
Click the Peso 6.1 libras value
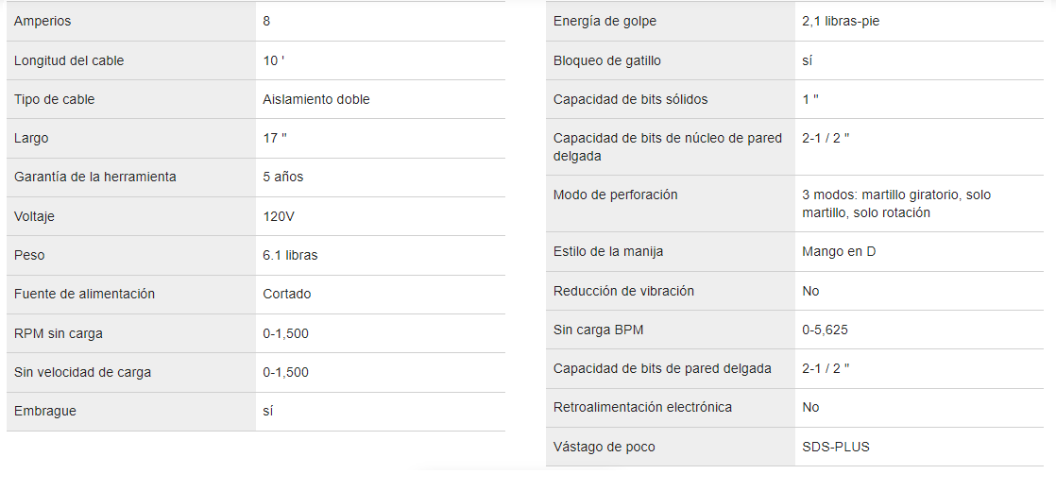[290, 256]
